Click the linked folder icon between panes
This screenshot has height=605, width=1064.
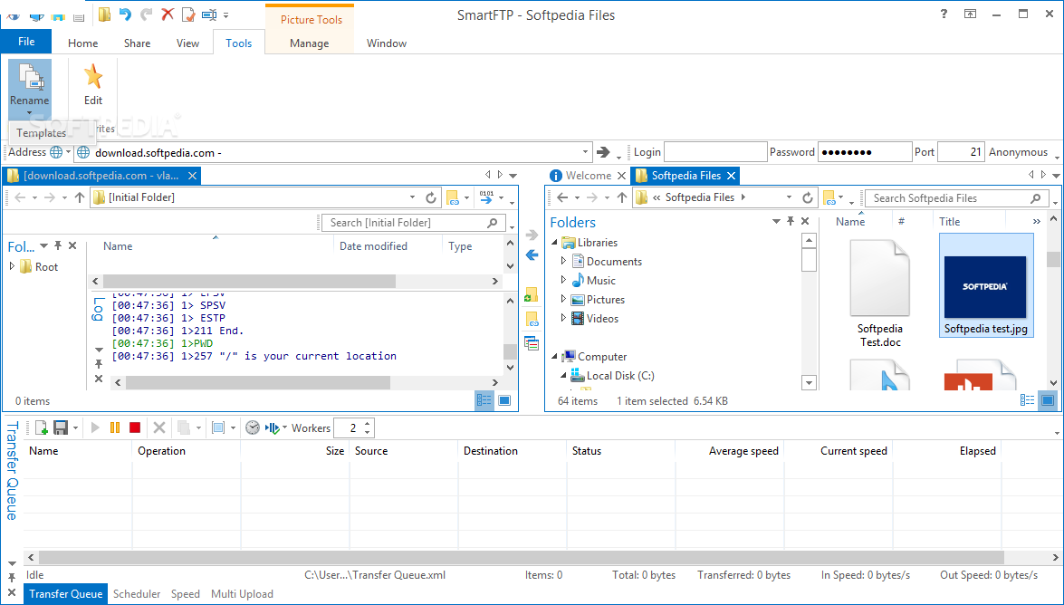pos(532,319)
